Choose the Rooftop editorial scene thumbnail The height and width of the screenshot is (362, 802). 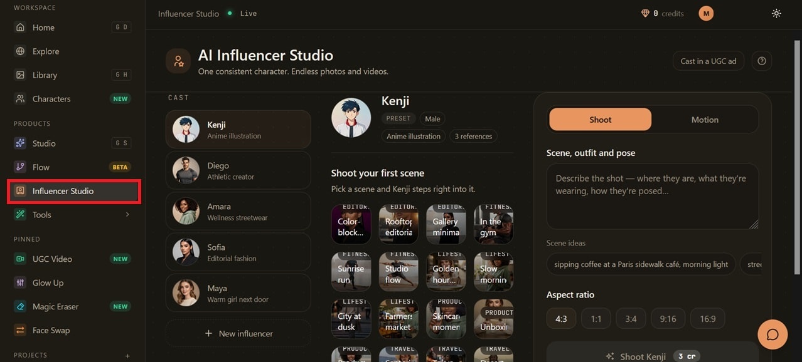click(x=398, y=224)
